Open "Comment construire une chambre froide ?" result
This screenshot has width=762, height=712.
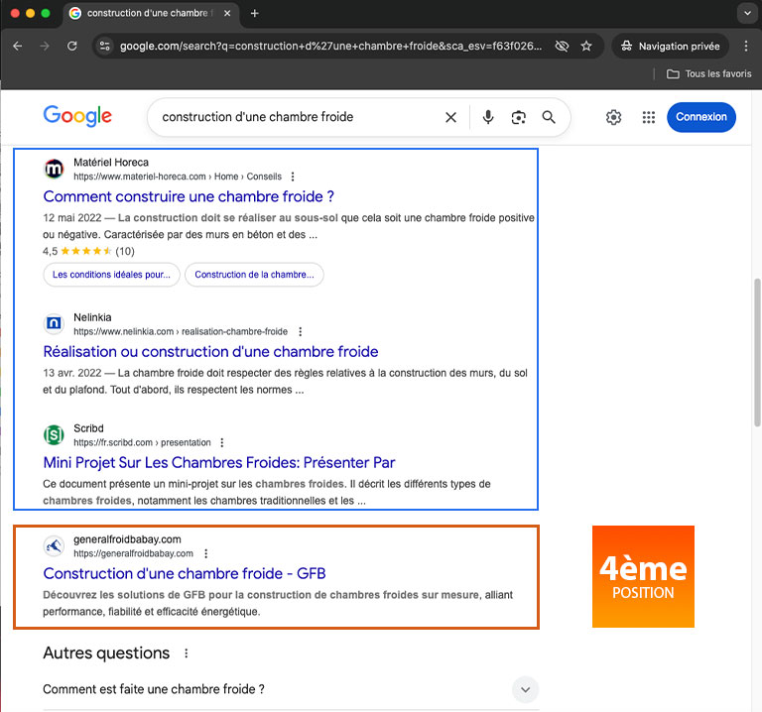[x=189, y=196]
